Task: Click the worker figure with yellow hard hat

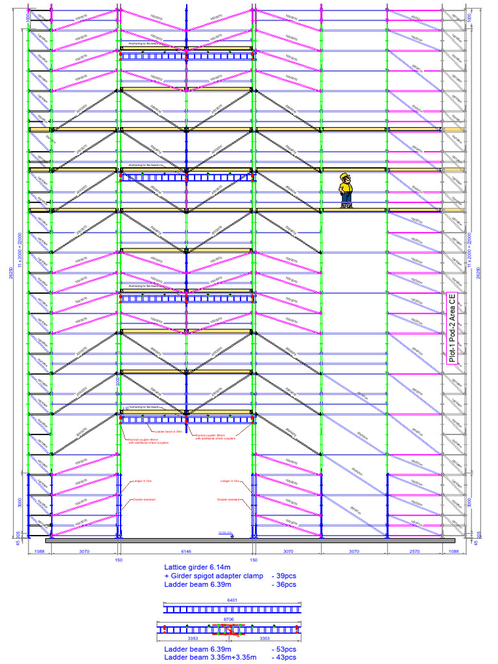Action: [x=346, y=190]
